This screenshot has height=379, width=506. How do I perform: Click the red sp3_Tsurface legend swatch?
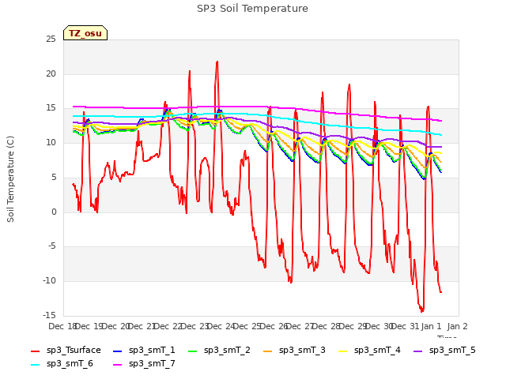click(35, 351)
